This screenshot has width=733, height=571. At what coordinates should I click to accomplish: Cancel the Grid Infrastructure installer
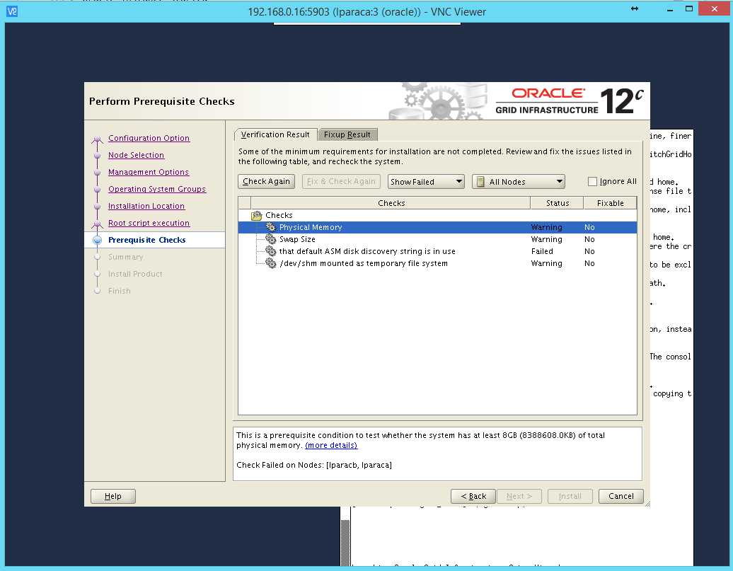click(621, 496)
